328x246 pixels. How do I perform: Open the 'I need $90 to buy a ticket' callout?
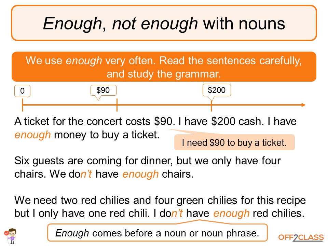234,142
